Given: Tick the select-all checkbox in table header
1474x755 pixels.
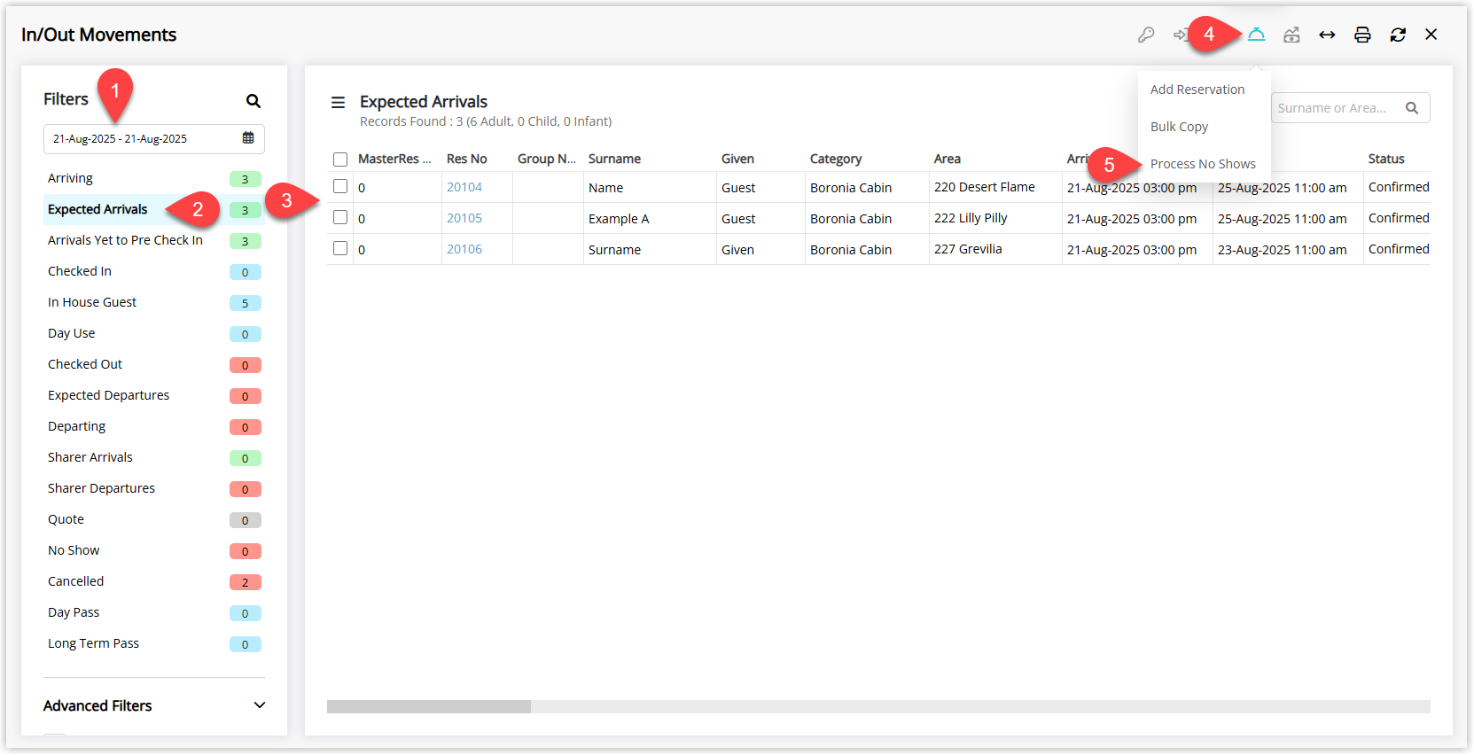Looking at the screenshot, I should [340, 160].
